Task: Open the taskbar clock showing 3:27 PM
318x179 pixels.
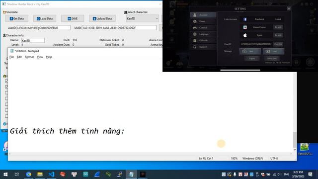Action: tap(298, 175)
